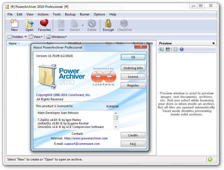This screenshot has height=170, width=224.
Task: Open the Edit menu
Action: (x=20, y=14)
